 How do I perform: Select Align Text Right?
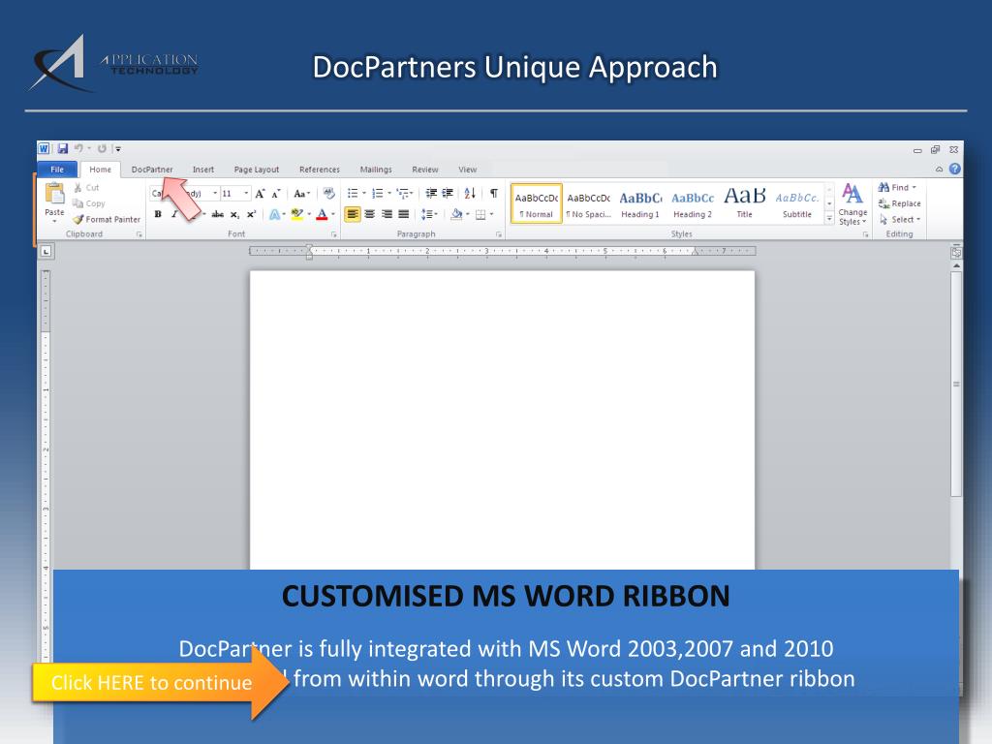387,214
